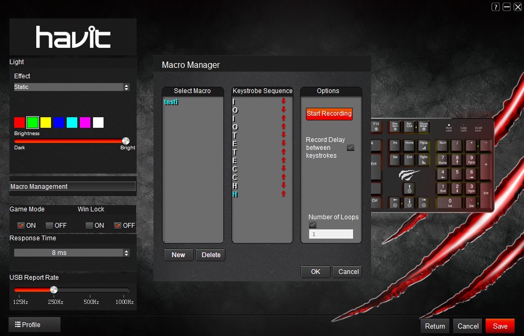Click the New macro button
Viewport: 524px width, 336px height.
179,255
